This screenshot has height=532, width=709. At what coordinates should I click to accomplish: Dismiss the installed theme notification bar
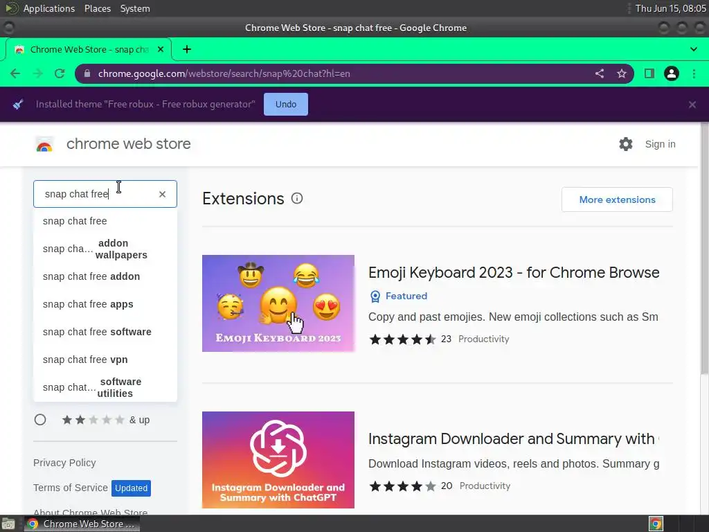[x=692, y=105]
